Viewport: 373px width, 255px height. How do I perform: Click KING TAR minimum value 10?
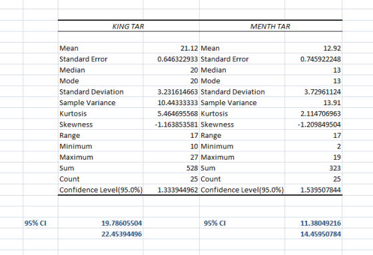194,146
